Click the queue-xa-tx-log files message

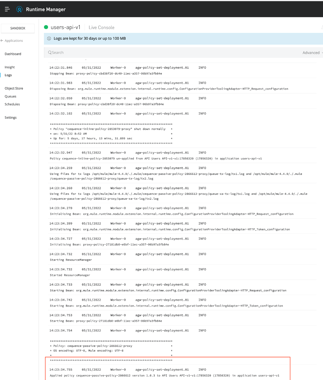pyautogui.click(x=178, y=196)
